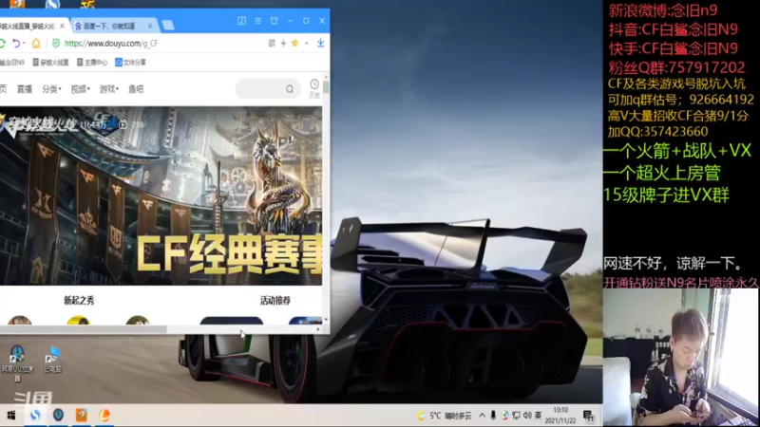This screenshot has height=427, width=760.
Task: Click the orange swirl taskbar app icon
Action: tap(104, 416)
